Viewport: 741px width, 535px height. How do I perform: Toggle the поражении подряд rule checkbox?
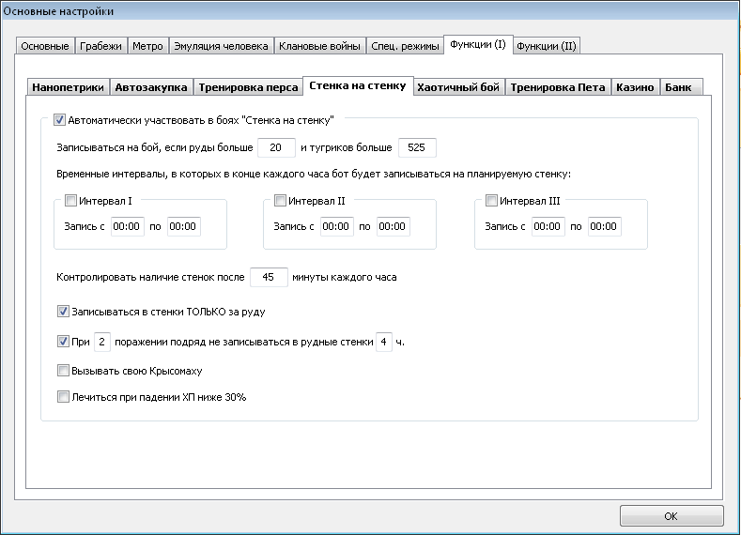tap(63, 341)
